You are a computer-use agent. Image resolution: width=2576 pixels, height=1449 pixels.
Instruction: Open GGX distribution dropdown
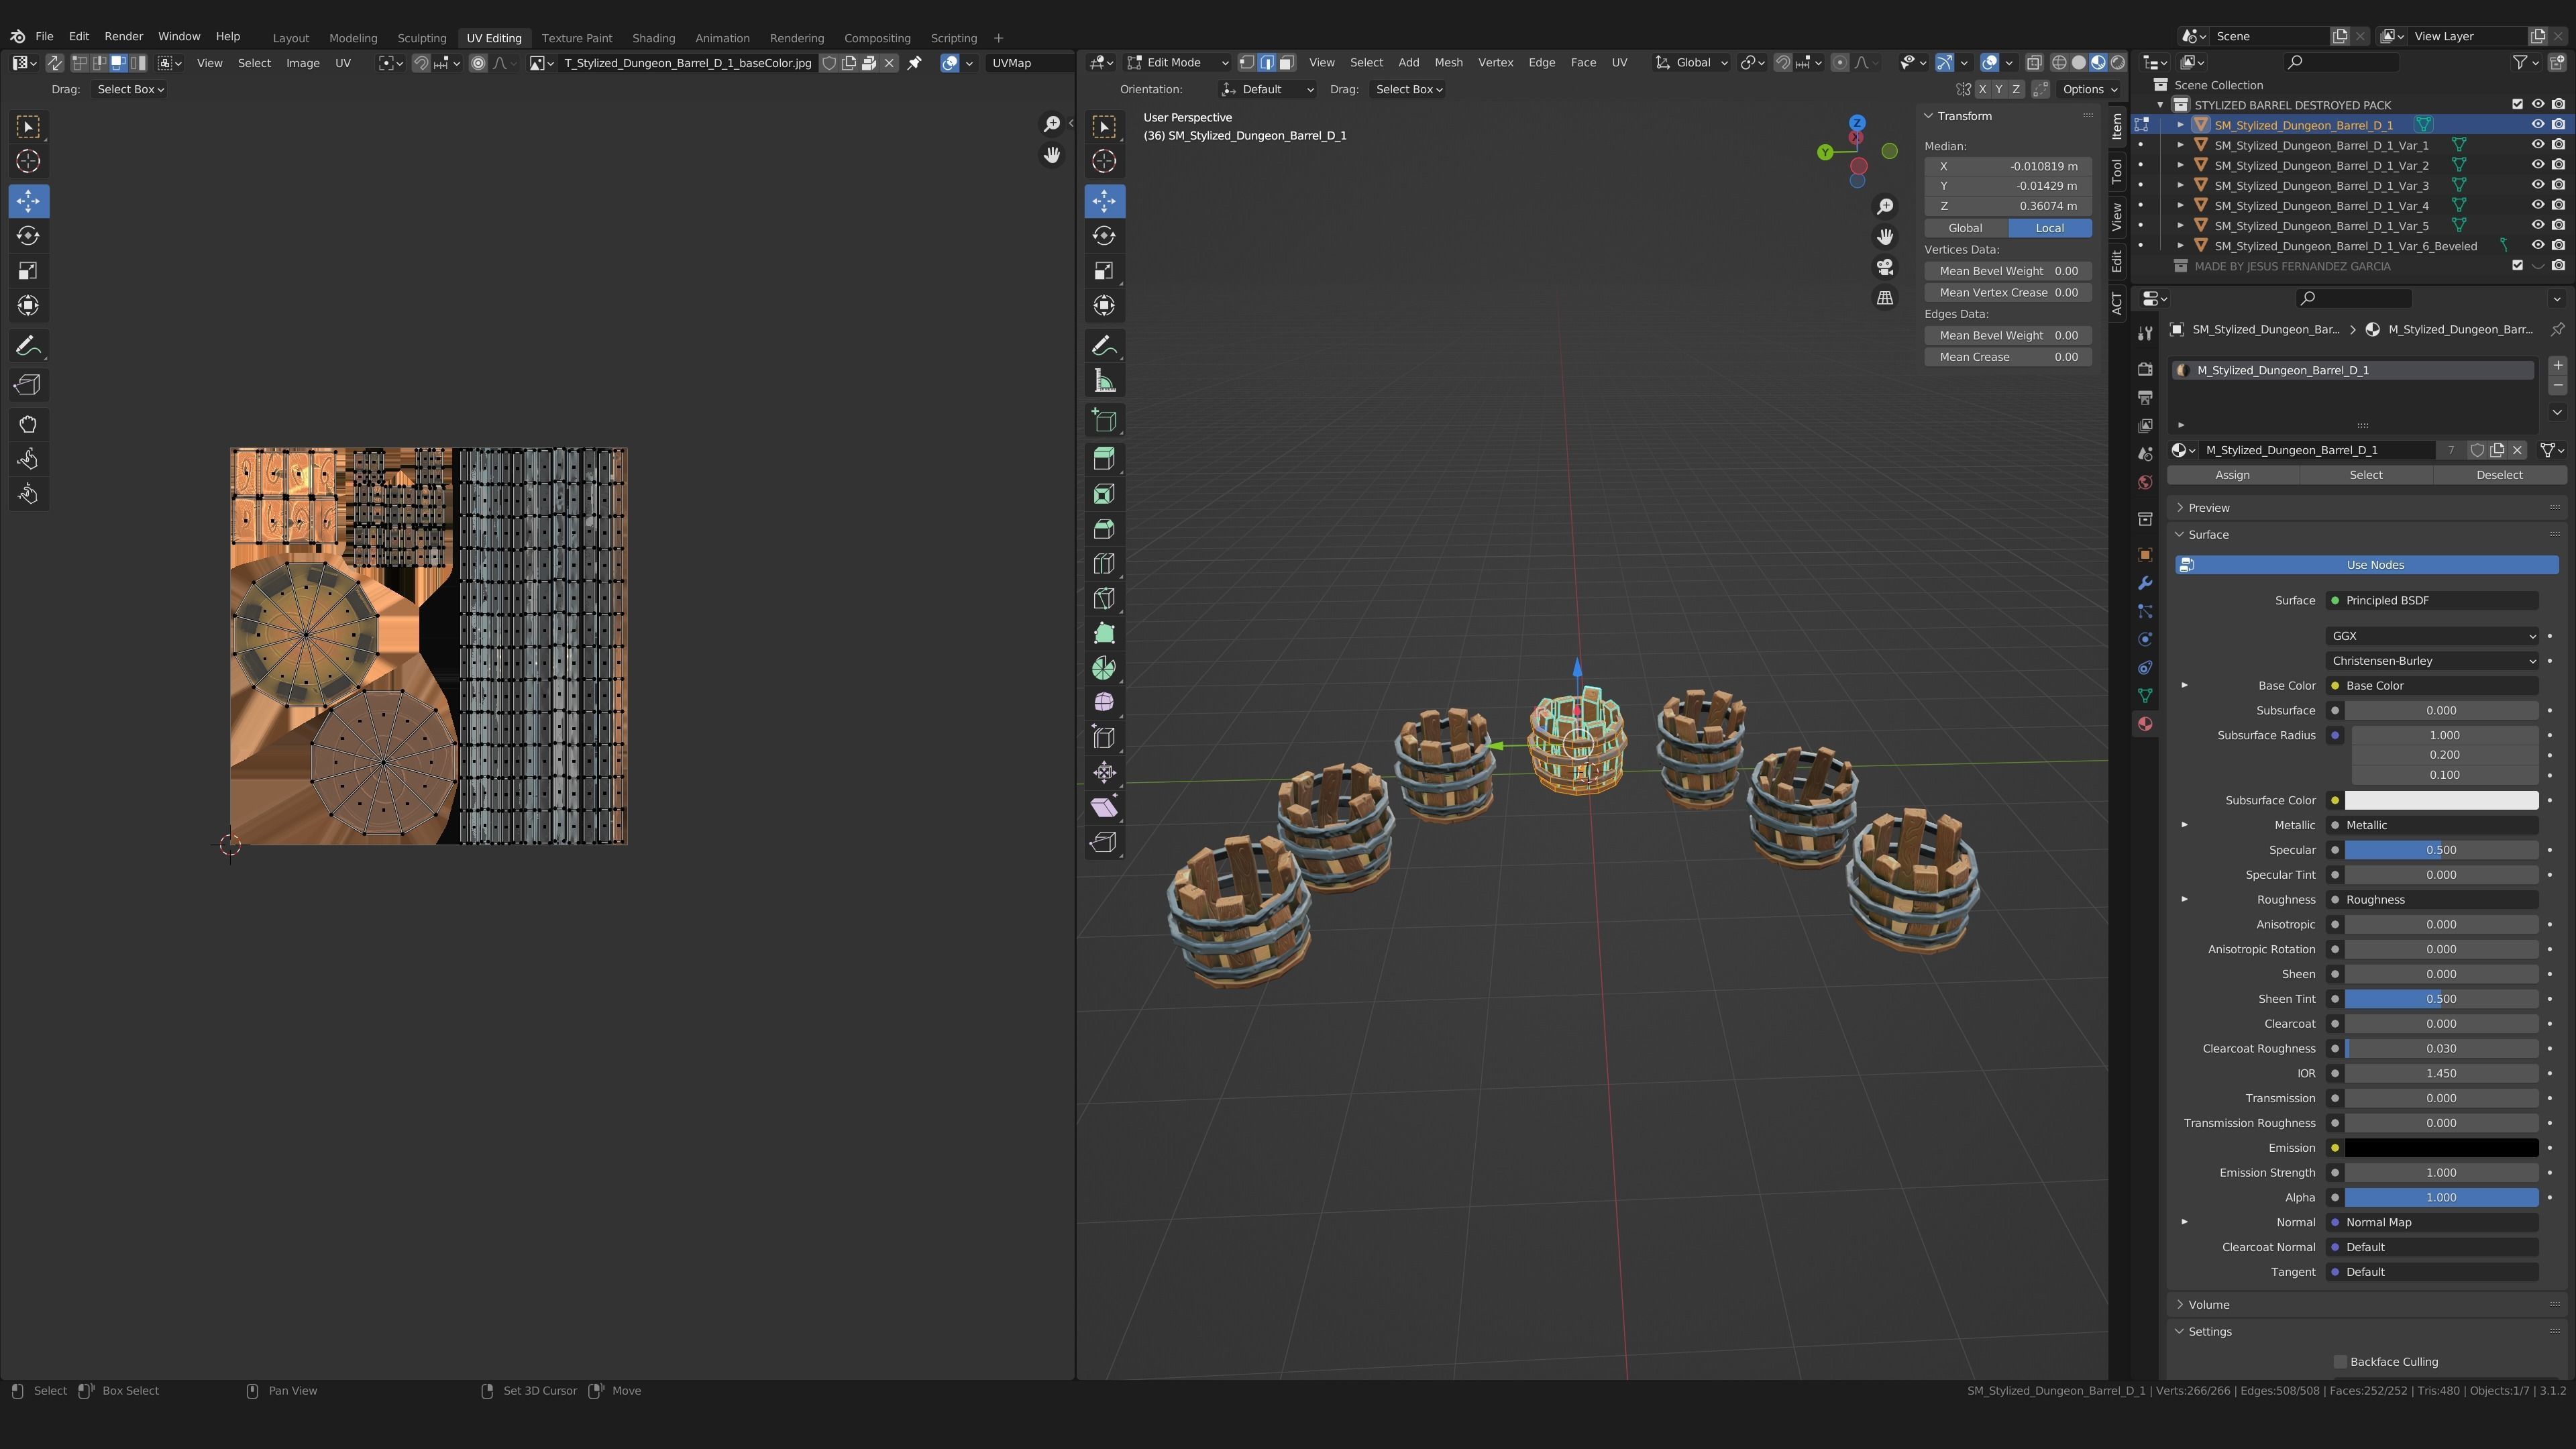(x=2432, y=636)
